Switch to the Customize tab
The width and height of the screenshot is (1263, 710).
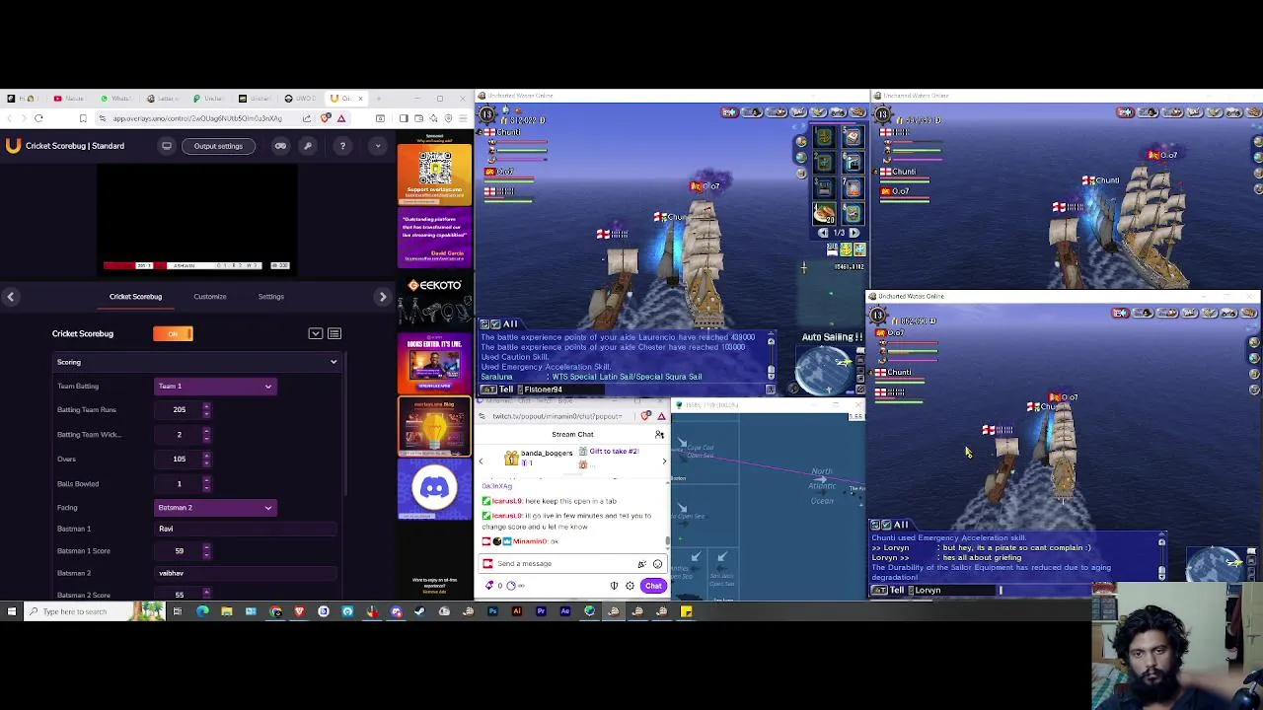coord(210,296)
